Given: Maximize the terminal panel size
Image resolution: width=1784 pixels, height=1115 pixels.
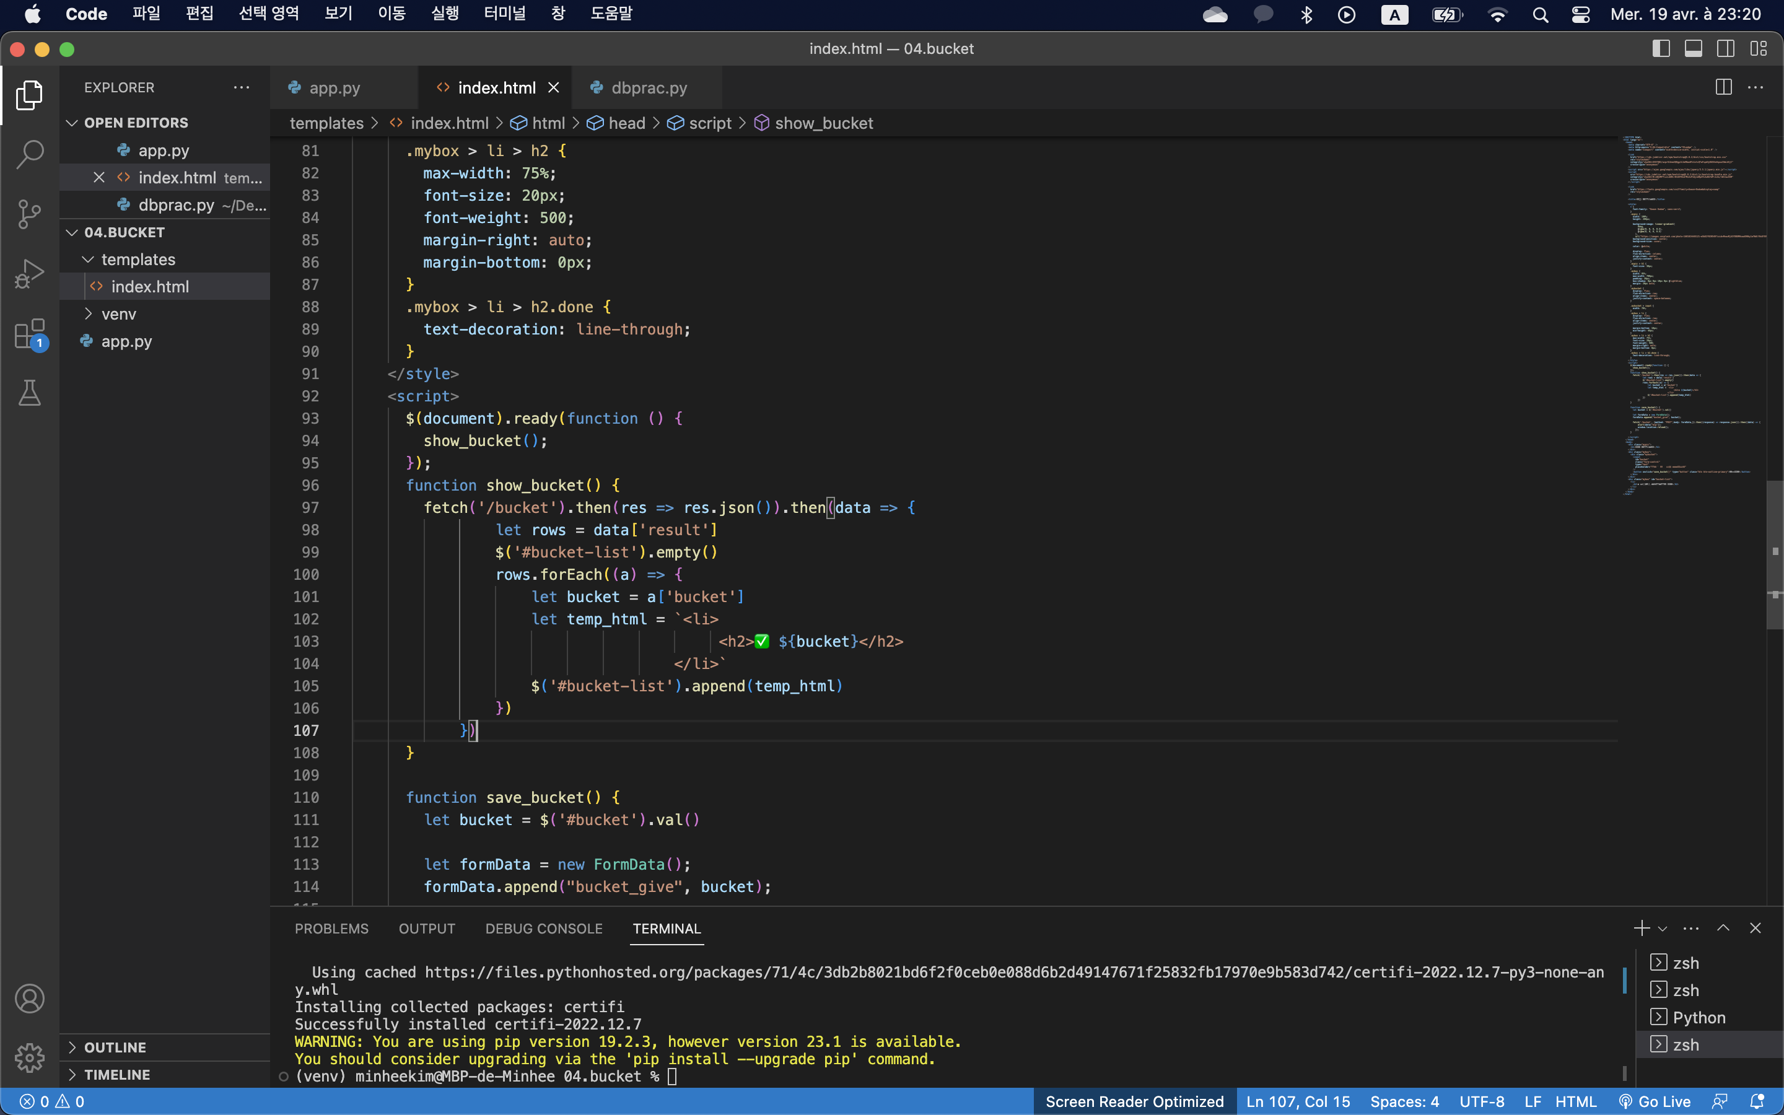Looking at the screenshot, I should [1723, 929].
